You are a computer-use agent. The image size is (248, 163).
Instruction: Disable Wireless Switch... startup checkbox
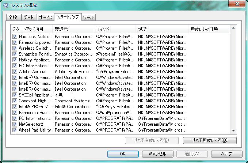[15, 48]
